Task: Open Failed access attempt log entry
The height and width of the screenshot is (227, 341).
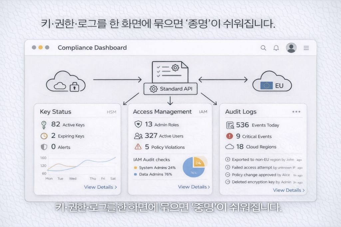Action: tap(264, 168)
